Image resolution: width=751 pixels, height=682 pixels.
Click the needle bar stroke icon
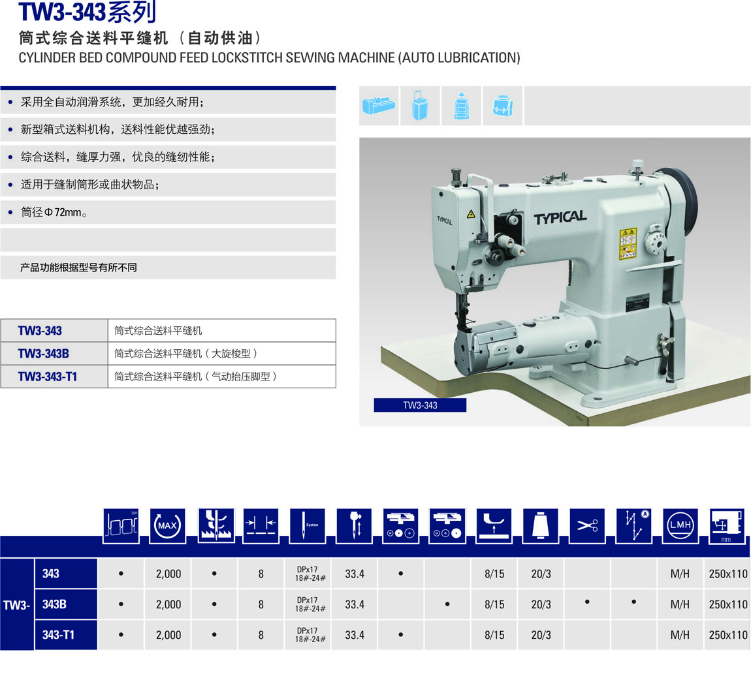coord(354,526)
